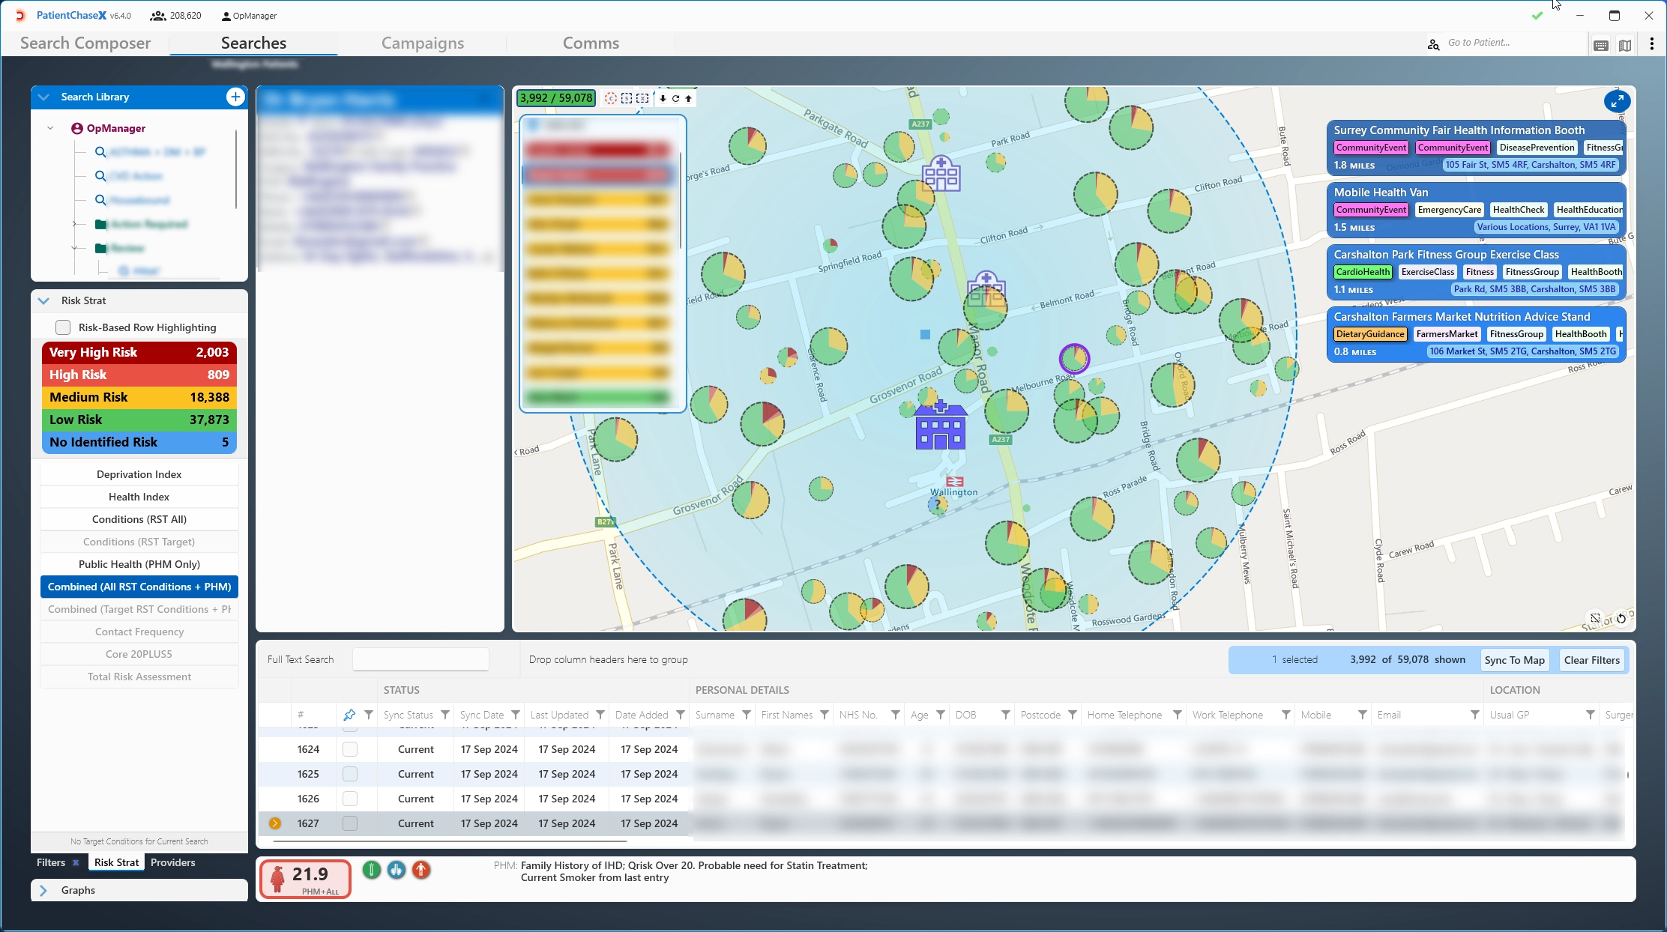Select the circular 'C' selection tool on the map
This screenshot has height=932, width=1667.
(611, 98)
